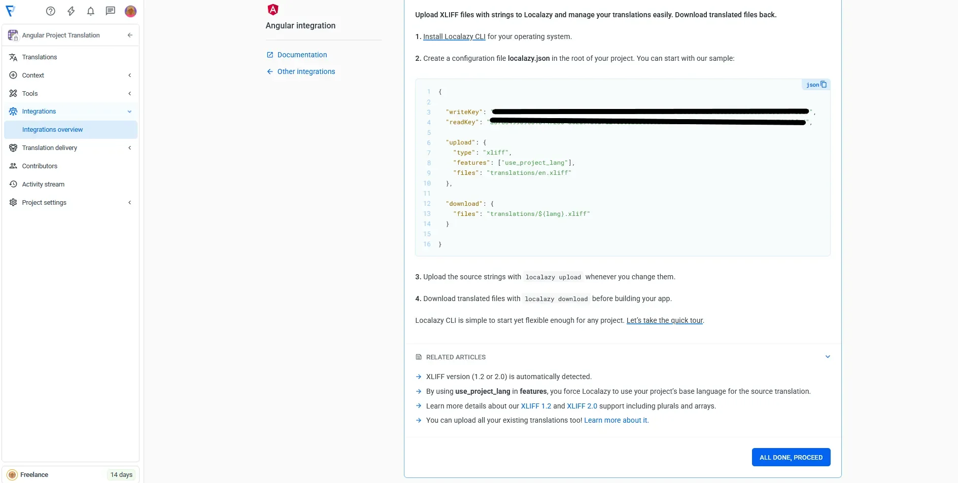Collapse the Related Articles section
The height and width of the screenshot is (483, 958).
[827, 357]
